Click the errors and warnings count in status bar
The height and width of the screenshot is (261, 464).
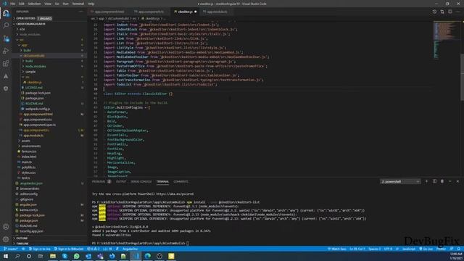coord(94,249)
